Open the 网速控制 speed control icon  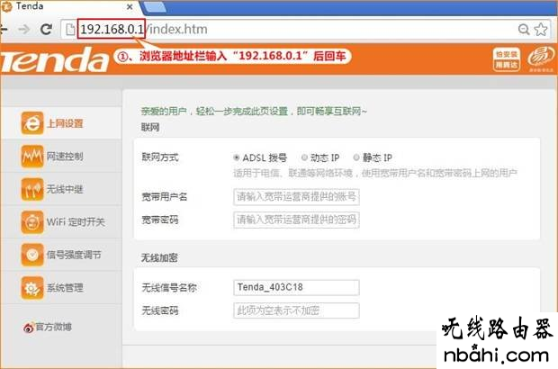click(32, 156)
